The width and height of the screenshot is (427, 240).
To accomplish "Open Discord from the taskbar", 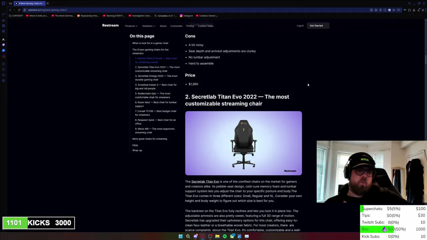I will point(195,236).
